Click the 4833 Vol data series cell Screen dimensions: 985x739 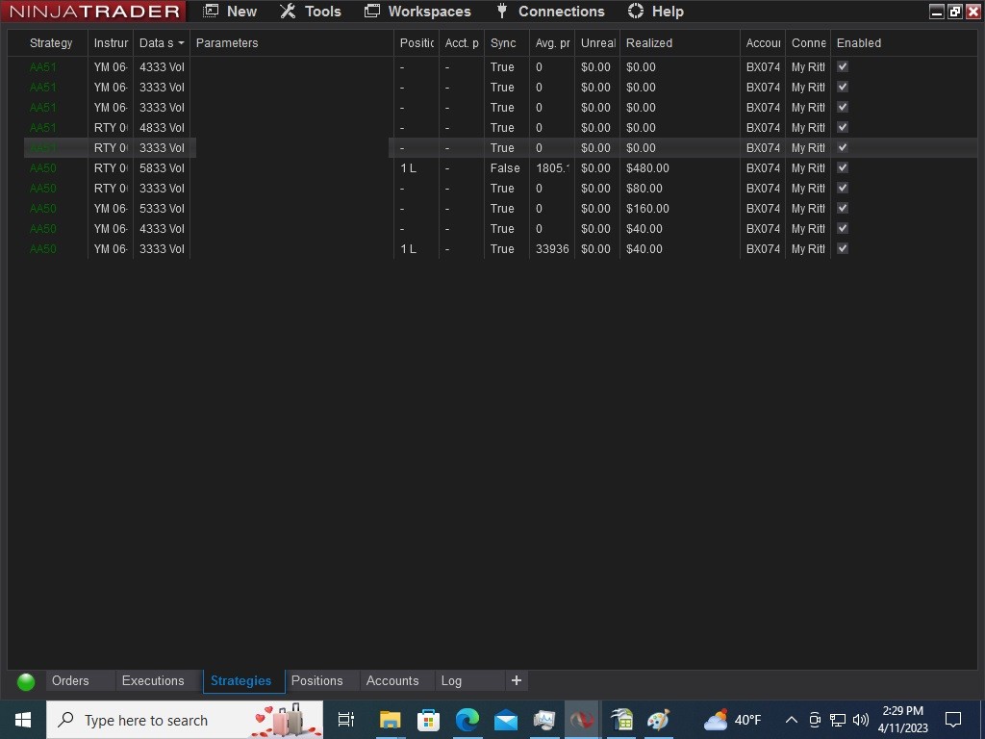point(162,128)
